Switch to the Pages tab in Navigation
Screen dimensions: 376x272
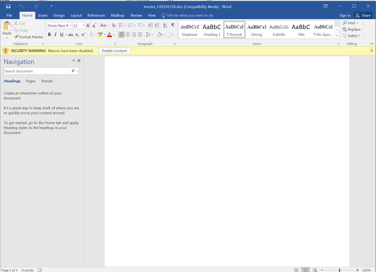tap(30, 81)
